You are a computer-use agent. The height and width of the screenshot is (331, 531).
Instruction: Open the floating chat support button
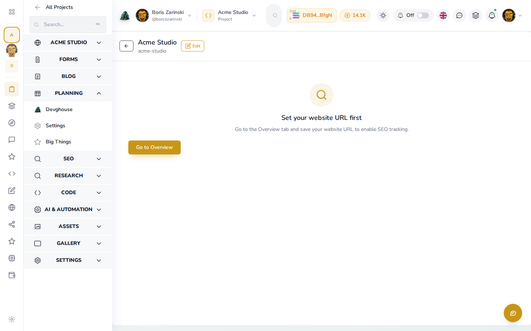click(513, 313)
